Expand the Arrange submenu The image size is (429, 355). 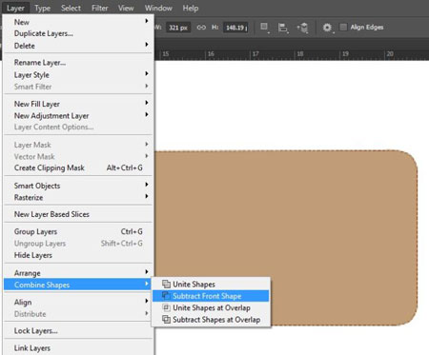pos(78,273)
